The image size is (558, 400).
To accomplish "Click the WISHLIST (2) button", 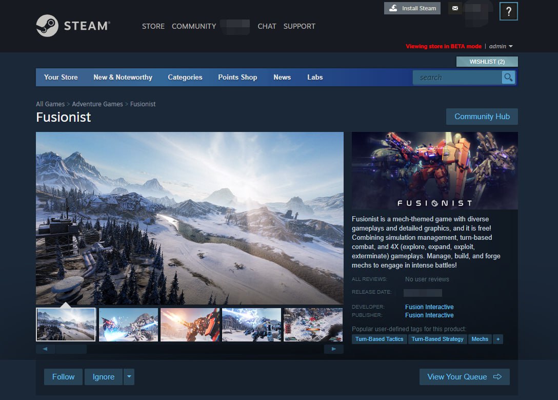I will point(487,62).
